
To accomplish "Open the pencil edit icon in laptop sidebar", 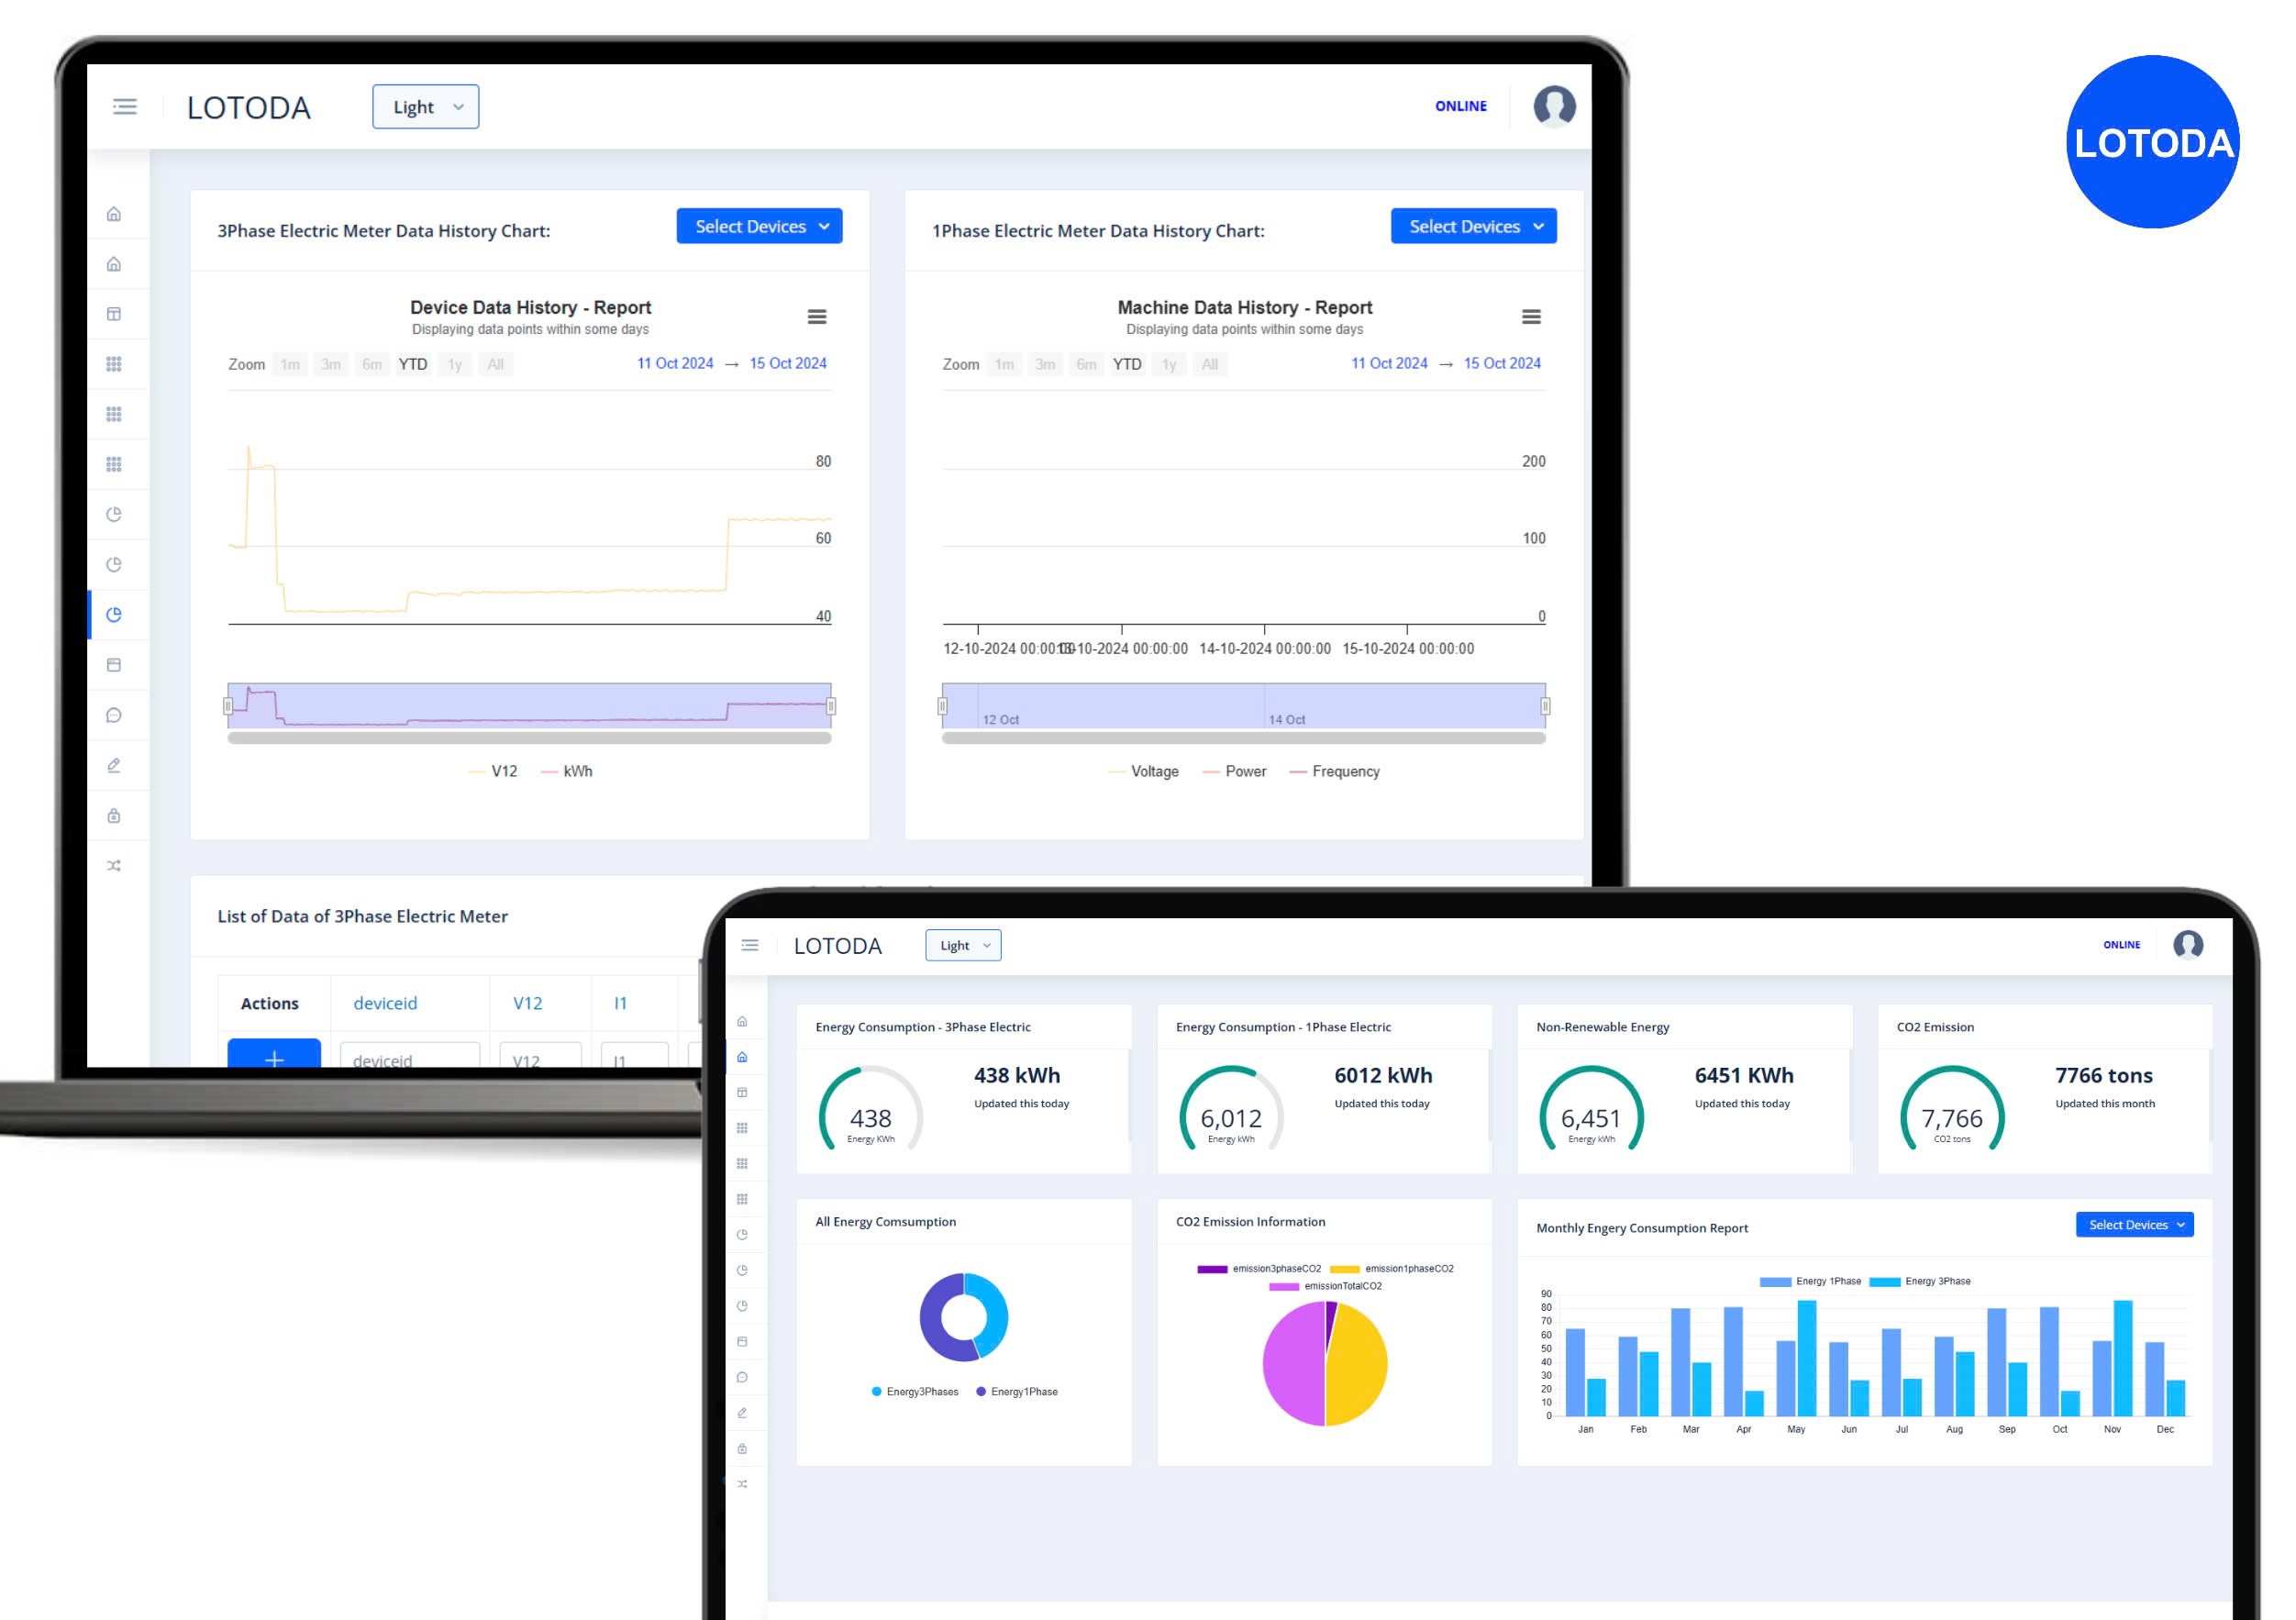I will point(114,765).
